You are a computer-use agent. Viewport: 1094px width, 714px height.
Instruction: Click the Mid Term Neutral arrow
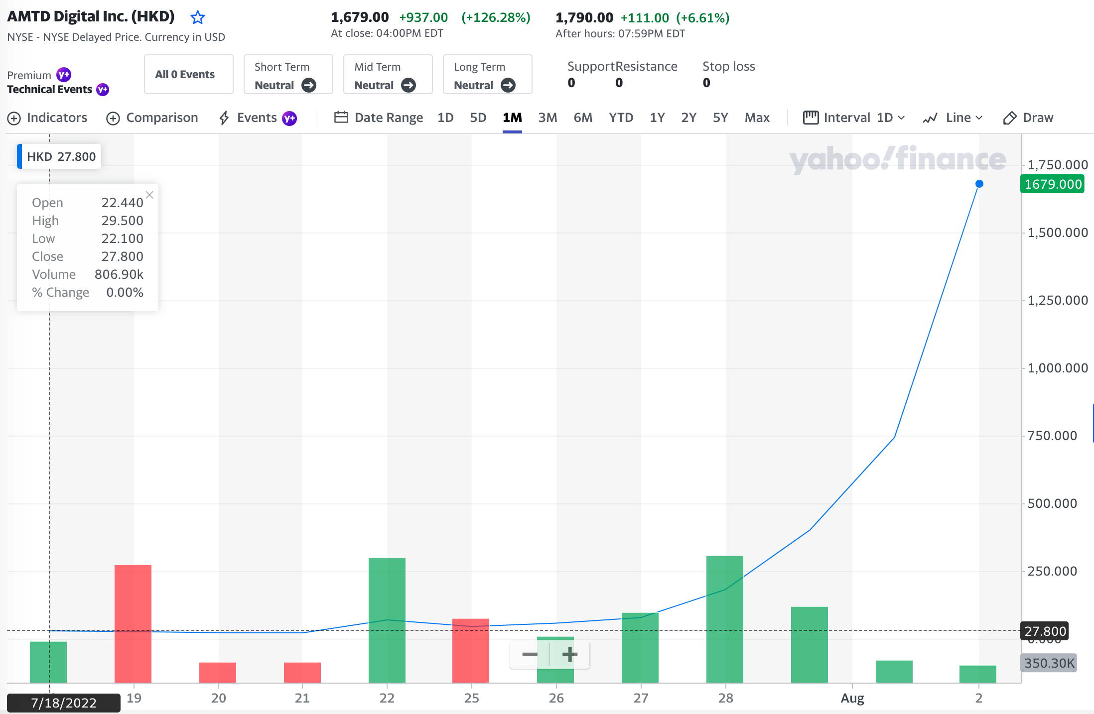409,85
